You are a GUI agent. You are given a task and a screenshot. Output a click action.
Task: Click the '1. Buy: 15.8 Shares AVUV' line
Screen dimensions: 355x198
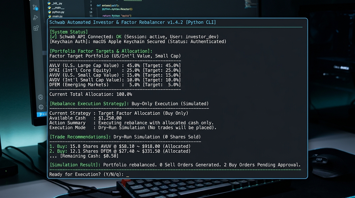click(120, 146)
